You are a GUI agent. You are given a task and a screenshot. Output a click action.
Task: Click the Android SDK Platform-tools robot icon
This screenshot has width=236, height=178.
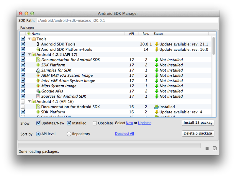(38, 49)
